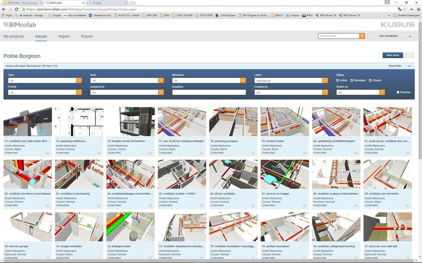Enable the Reverse sort checkbox

coord(398,92)
